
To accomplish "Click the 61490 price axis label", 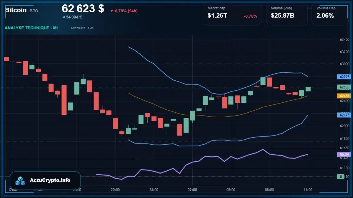I will [x=344, y=158].
